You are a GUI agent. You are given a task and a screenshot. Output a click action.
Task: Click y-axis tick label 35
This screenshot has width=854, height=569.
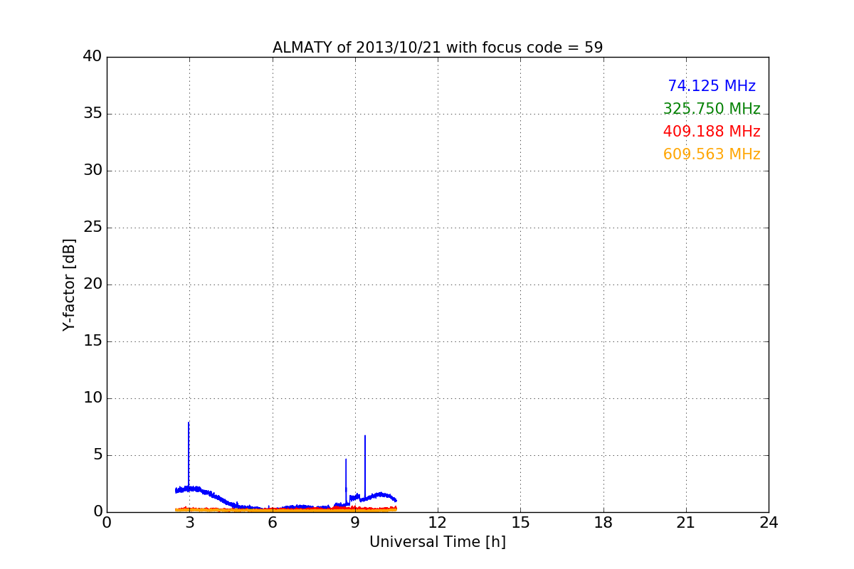(x=93, y=114)
